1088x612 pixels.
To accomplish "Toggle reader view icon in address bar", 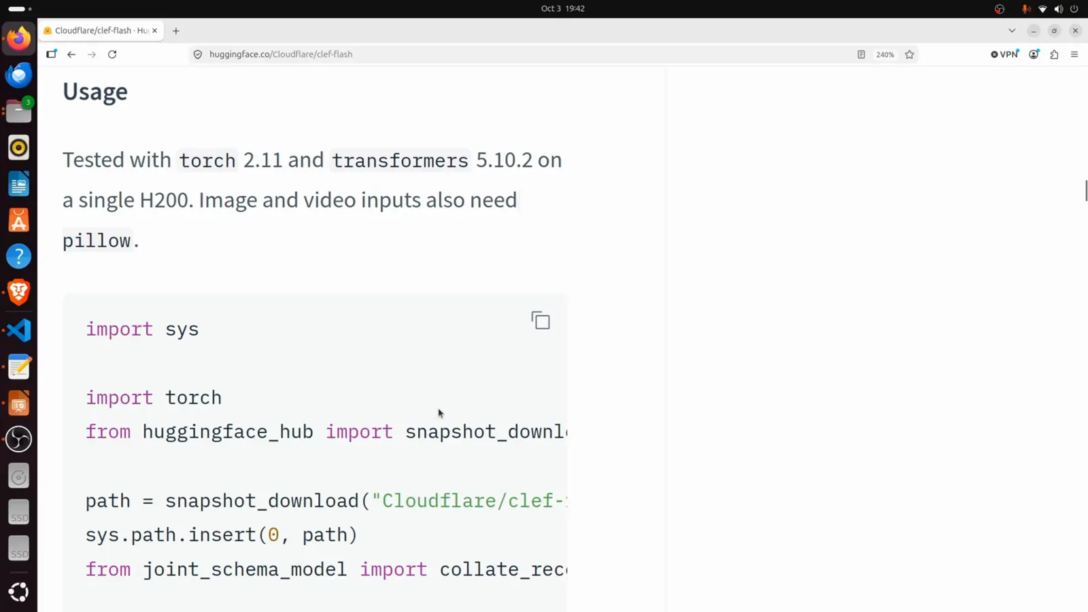I will (x=861, y=54).
